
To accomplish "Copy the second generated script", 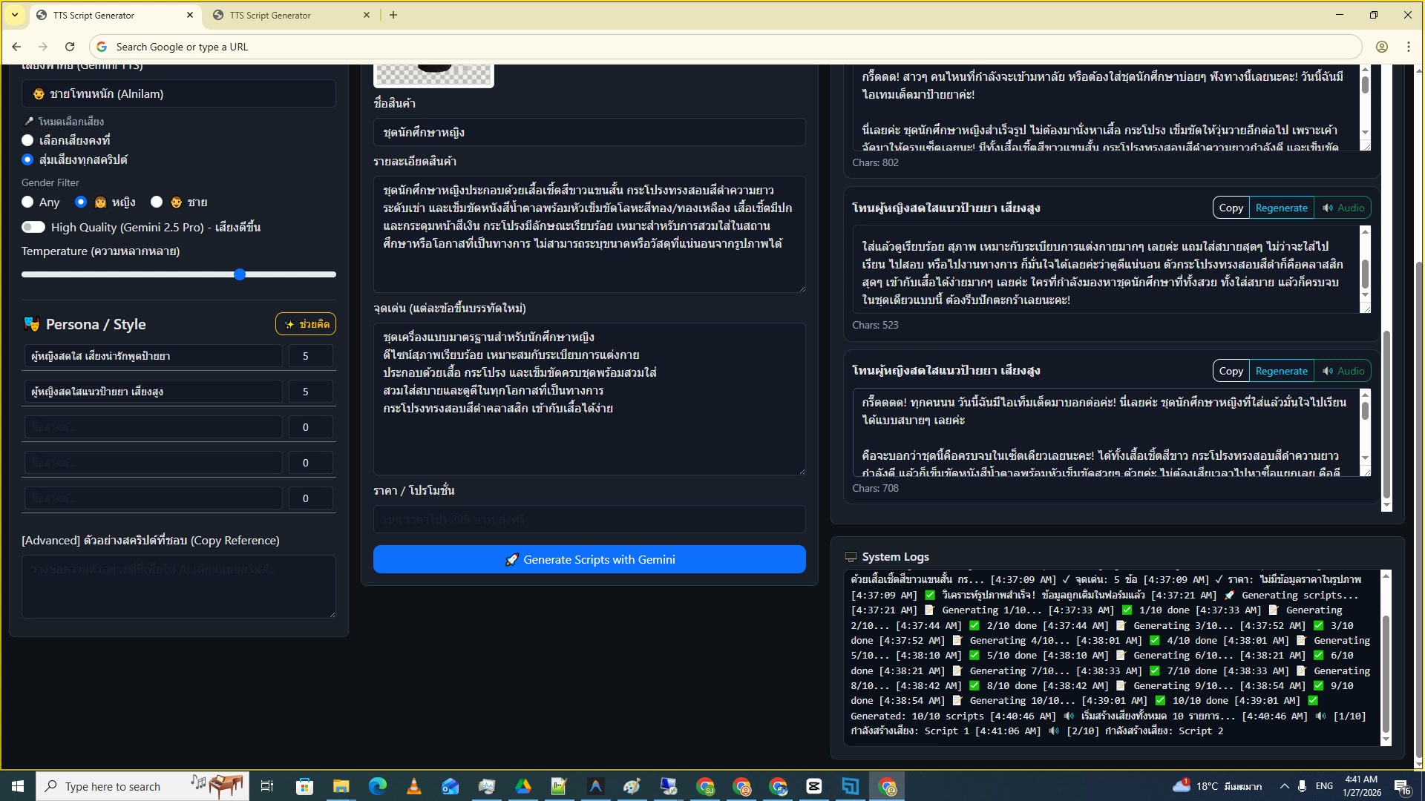I will coord(1230,370).
